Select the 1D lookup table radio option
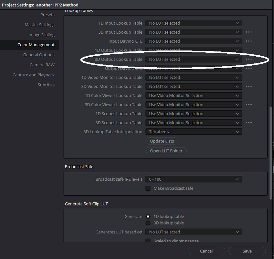 148,217
